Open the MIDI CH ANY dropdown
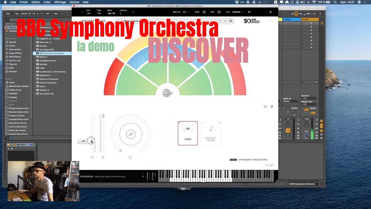 coord(186,12)
